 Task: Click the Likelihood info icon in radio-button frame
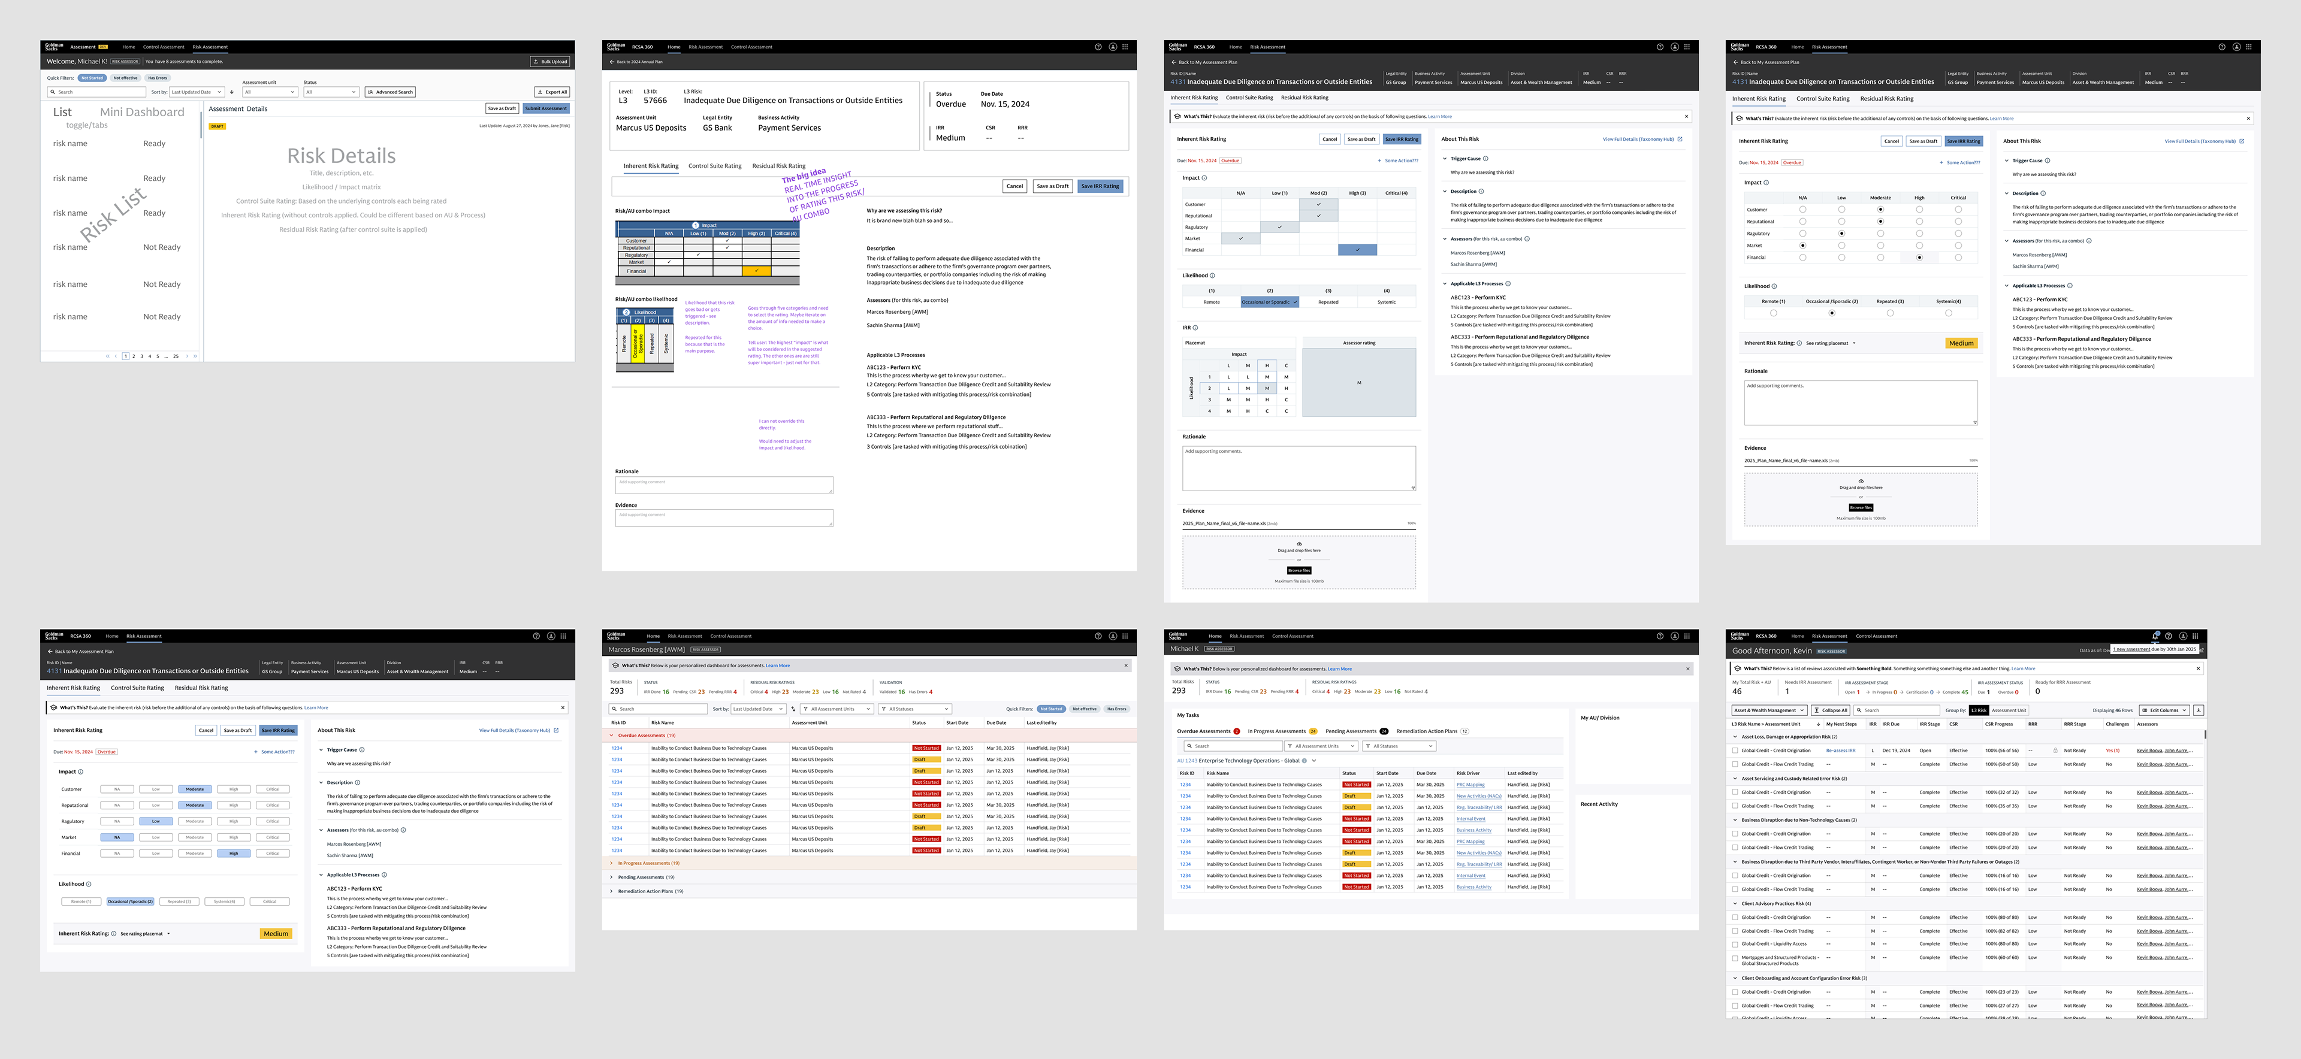click(x=1774, y=286)
